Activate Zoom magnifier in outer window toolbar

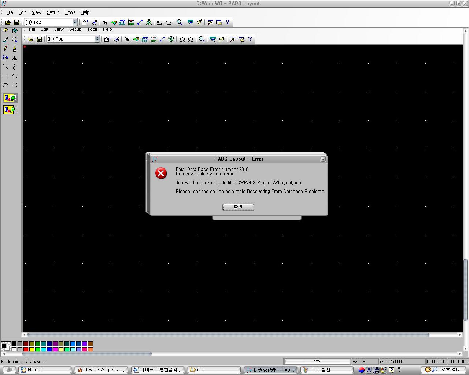pyautogui.click(x=179, y=22)
